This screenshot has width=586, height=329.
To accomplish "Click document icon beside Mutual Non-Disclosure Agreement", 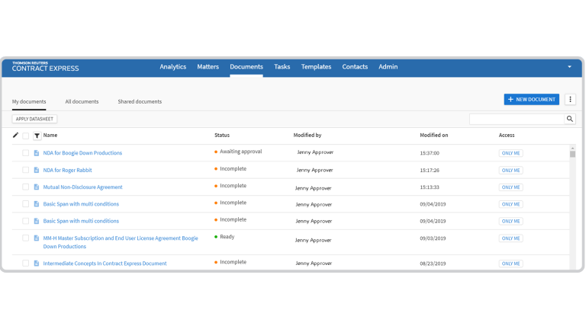I will pyautogui.click(x=37, y=187).
